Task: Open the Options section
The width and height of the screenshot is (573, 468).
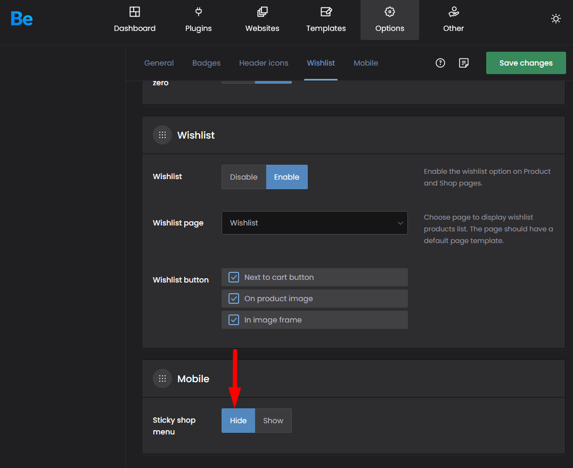Action: 390,20
